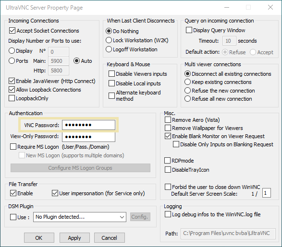
Task: Select Refuse all new connection
Action: coord(187,99)
